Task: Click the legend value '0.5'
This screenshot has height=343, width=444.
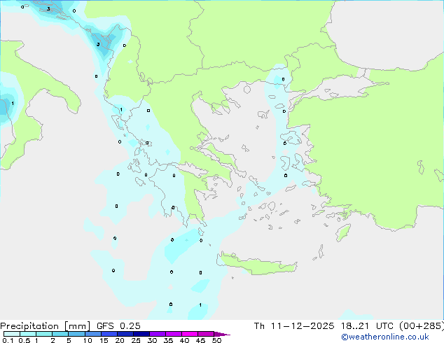Action: (25, 340)
